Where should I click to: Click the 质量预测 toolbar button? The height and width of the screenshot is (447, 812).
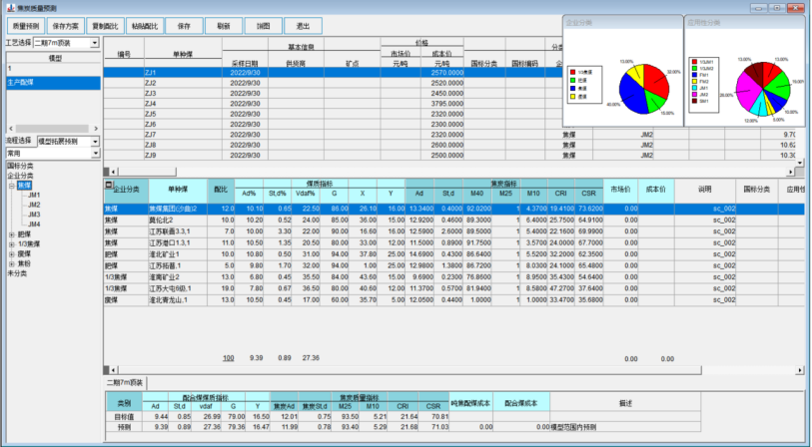(x=26, y=26)
